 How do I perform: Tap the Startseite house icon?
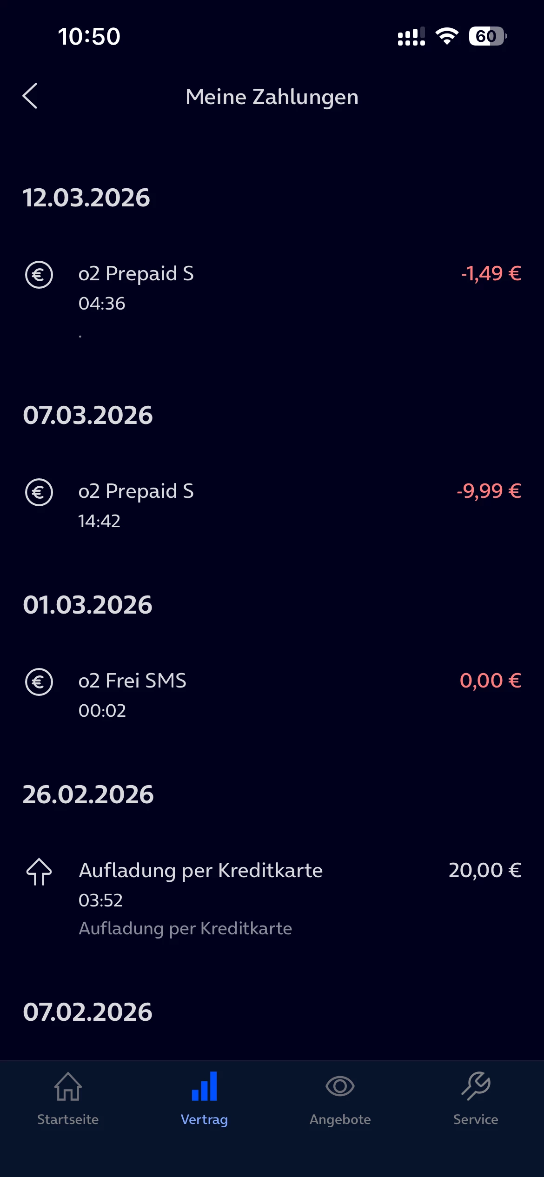coord(68,1087)
